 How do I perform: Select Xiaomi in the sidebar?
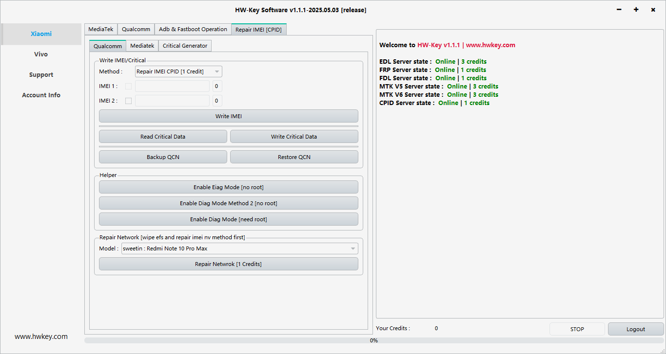pyautogui.click(x=41, y=34)
